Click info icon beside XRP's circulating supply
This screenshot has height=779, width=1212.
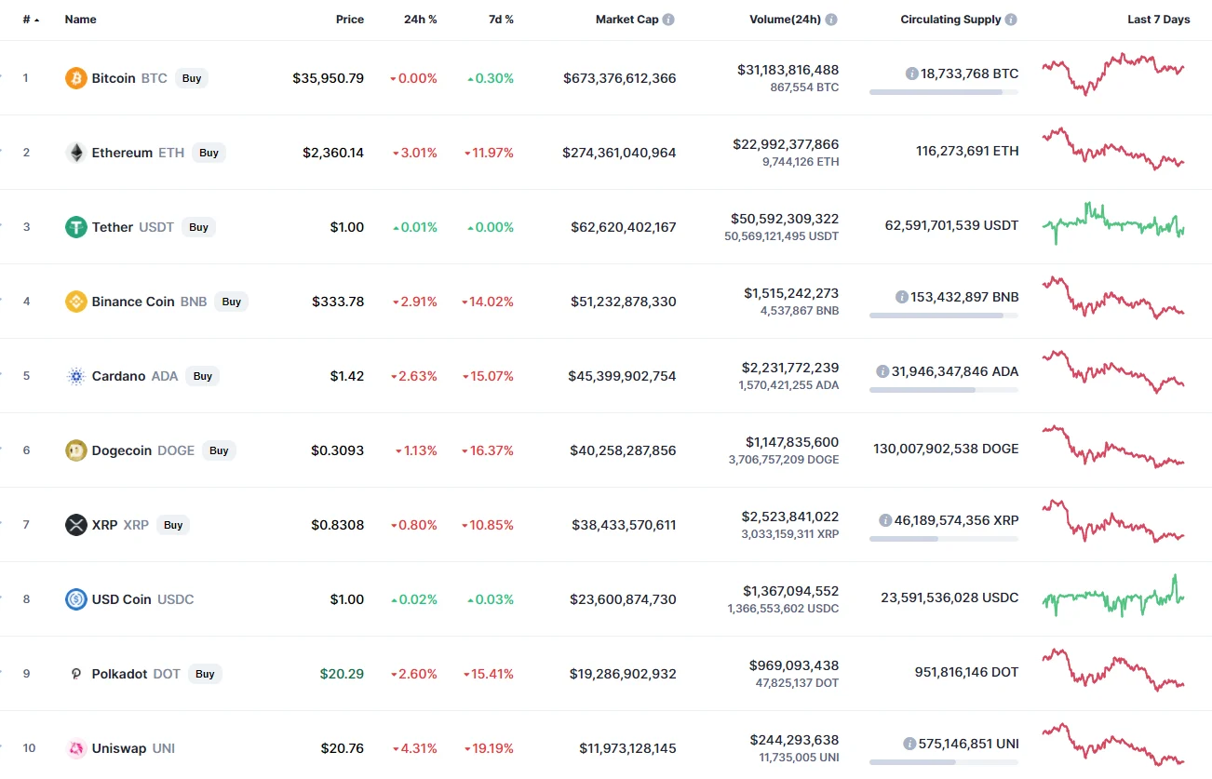tap(885, 520)
